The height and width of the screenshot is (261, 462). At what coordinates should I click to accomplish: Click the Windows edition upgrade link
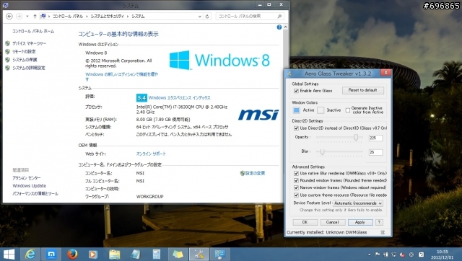pyautogui.click(x=122, y=77)
